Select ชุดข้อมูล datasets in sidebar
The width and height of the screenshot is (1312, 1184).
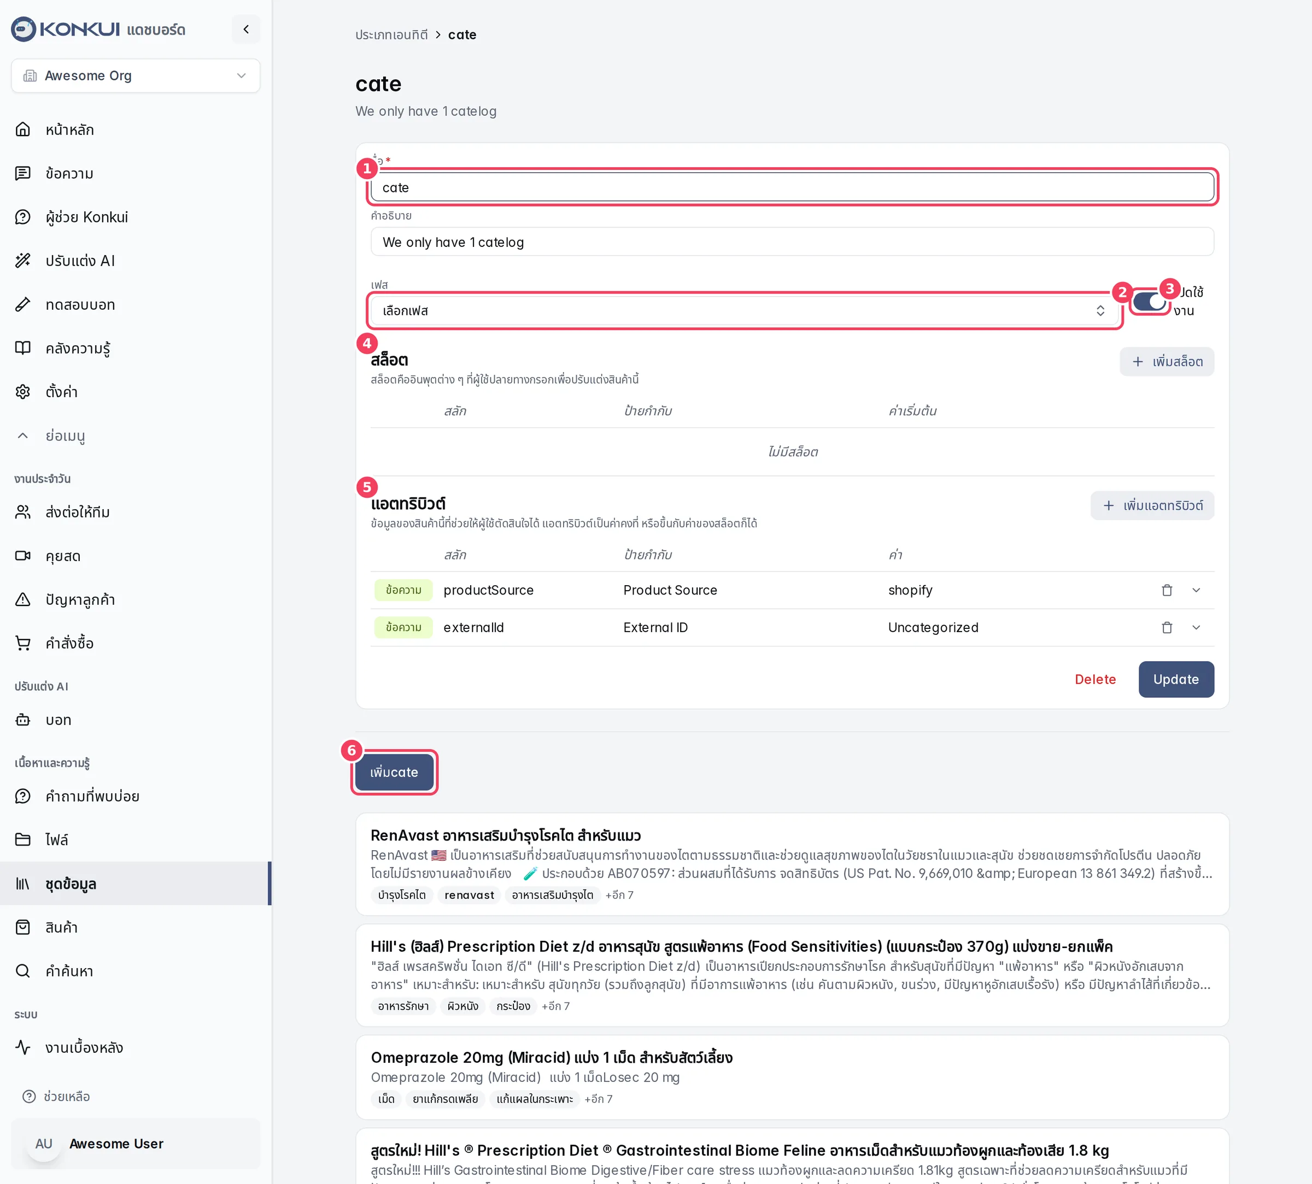136,883
